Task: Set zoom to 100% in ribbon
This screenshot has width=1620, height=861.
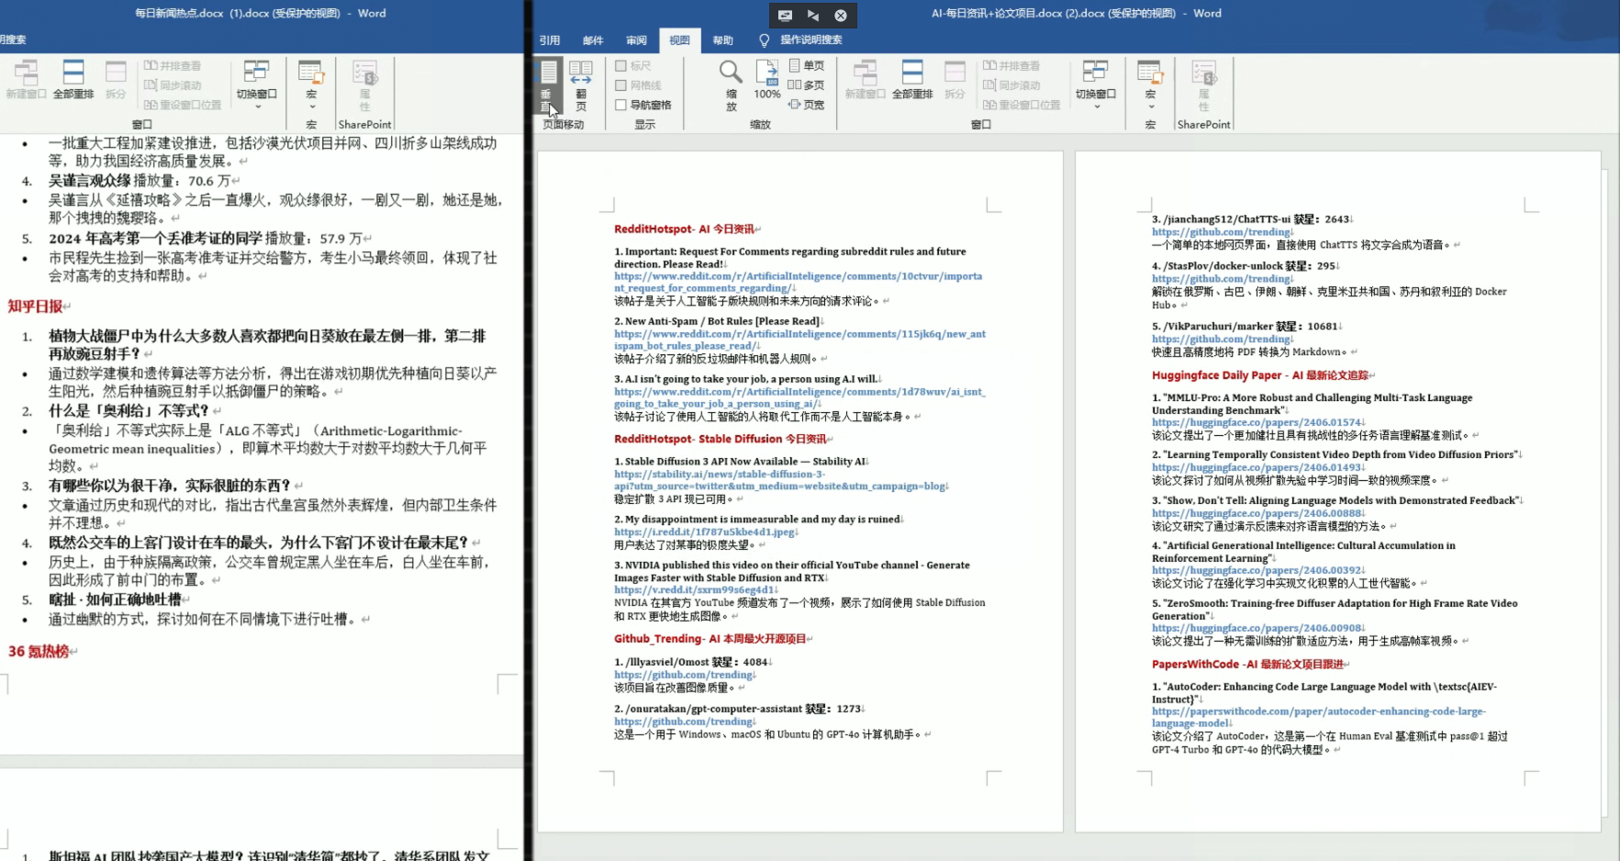Action: [767, 81]
